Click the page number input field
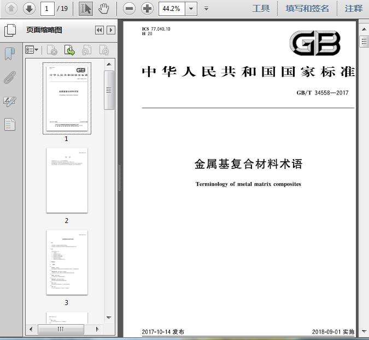The height and width of the screenshot is (340, 369). point(48,9)
